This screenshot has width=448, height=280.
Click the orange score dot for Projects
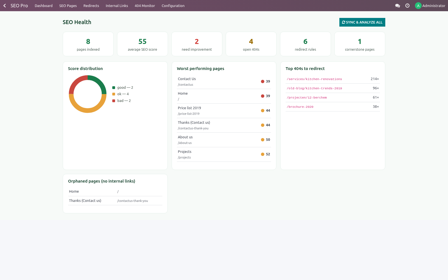(x=263, y=154)
